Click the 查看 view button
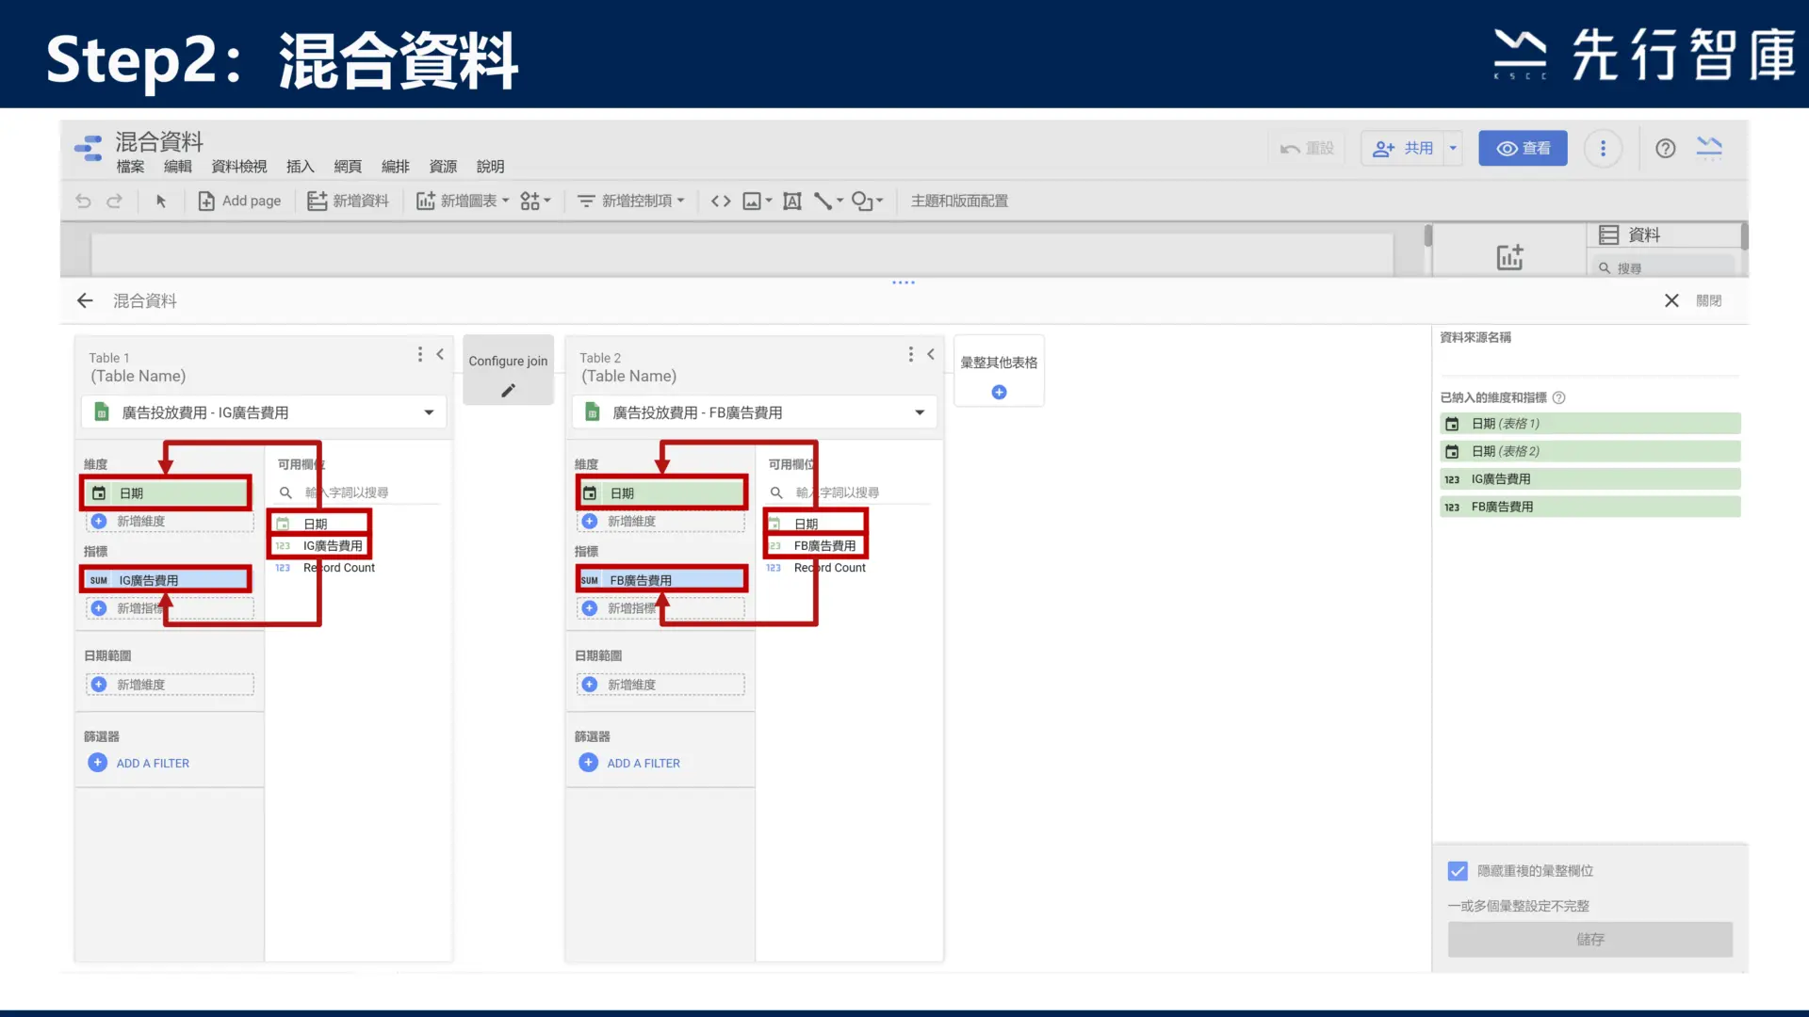Image resolution: width=1809 pixels, height=1017 pixels. tap(1523, 148)
